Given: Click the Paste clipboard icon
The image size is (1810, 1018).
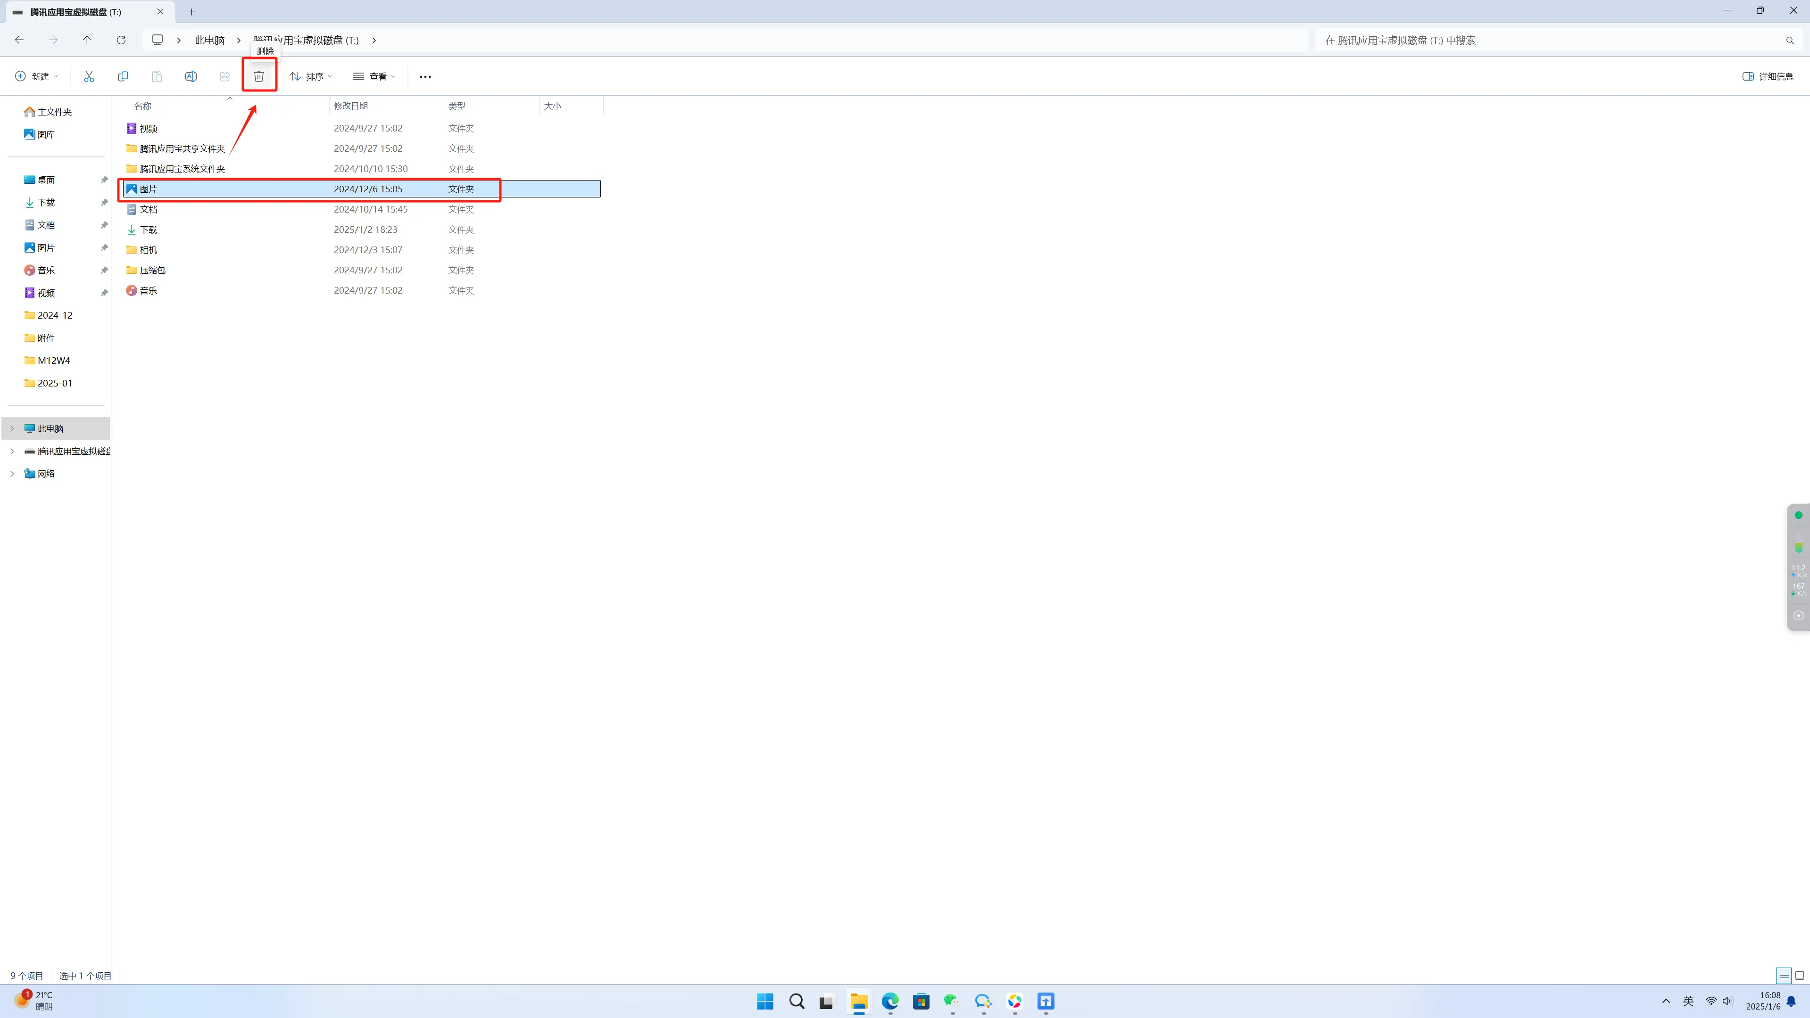Looking at the screenshot, I should tap(157, 76).
